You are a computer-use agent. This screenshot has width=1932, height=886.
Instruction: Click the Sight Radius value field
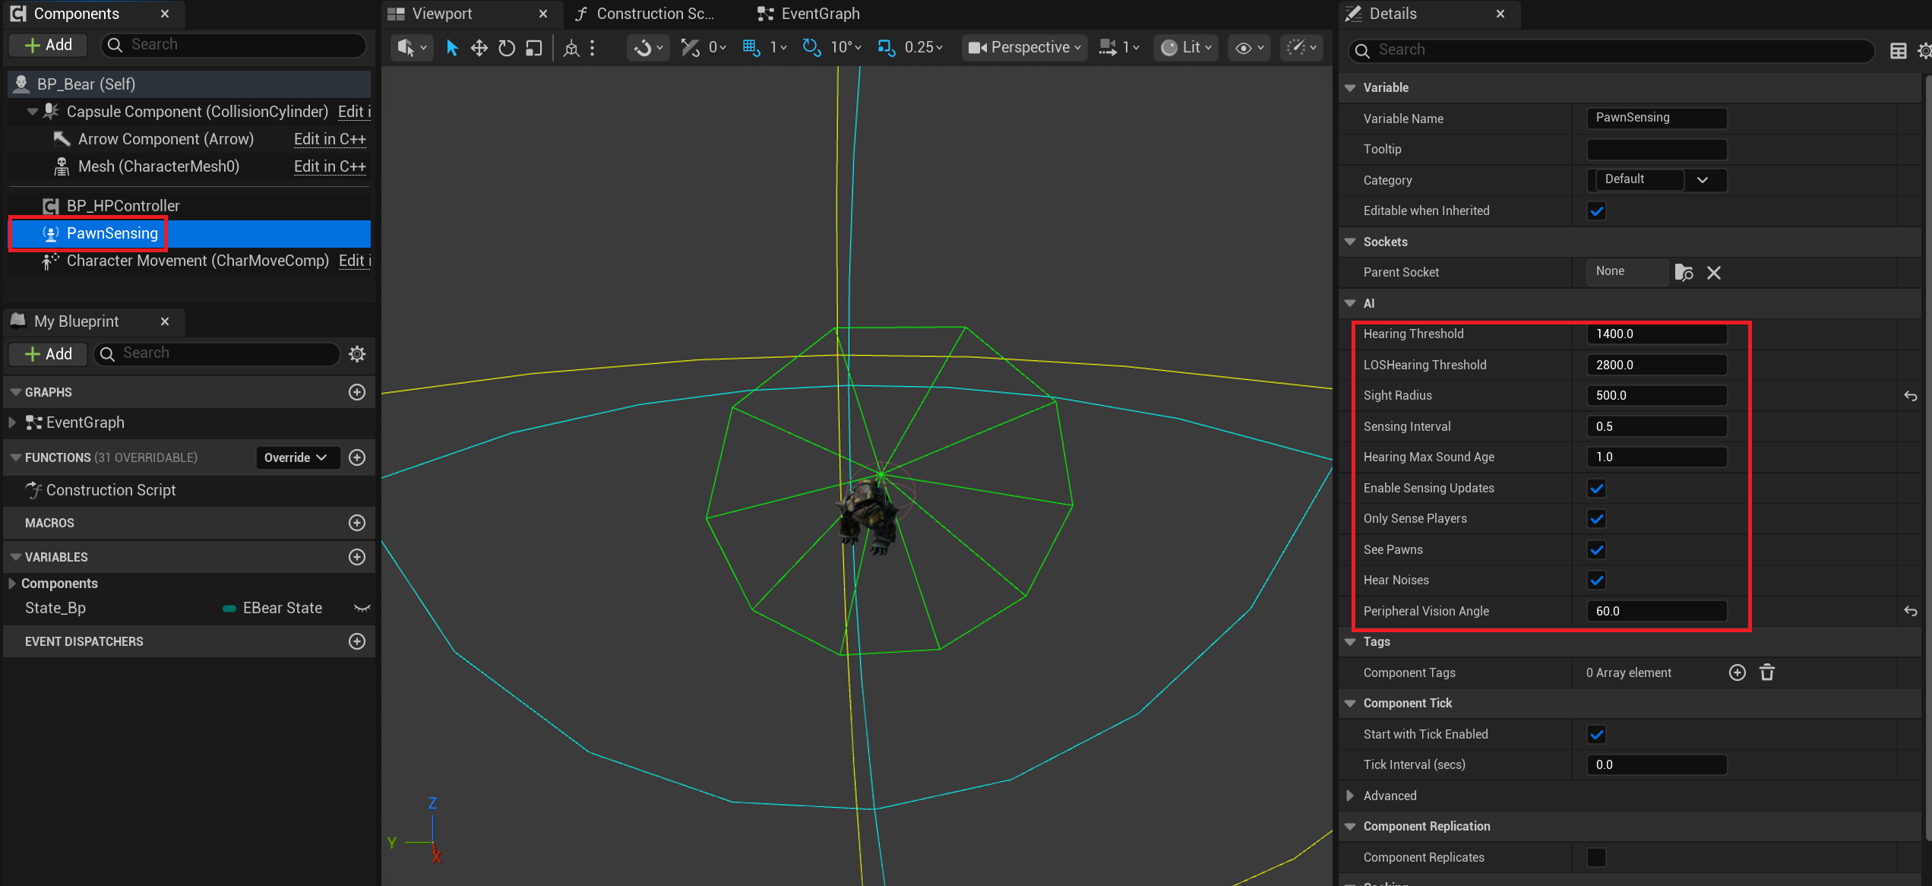(x=1656, y=395)
